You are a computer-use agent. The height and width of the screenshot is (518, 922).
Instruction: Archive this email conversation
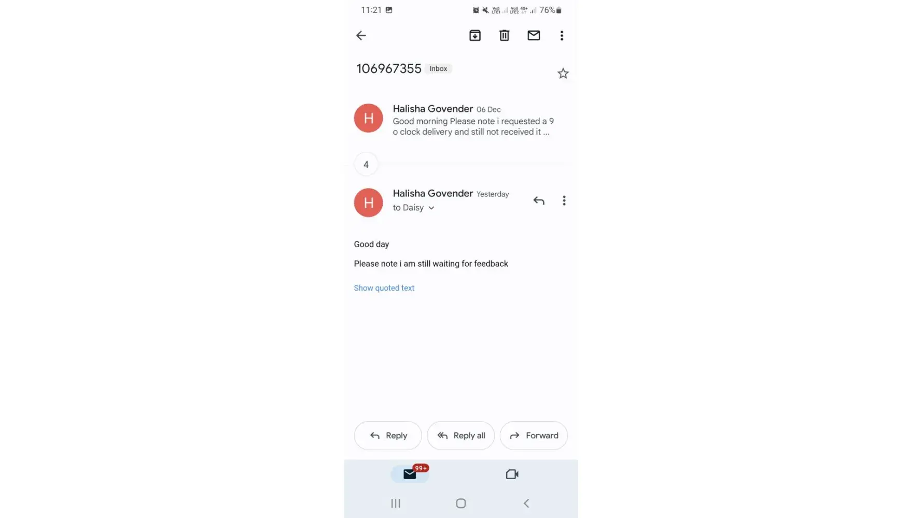coord(475,35)
